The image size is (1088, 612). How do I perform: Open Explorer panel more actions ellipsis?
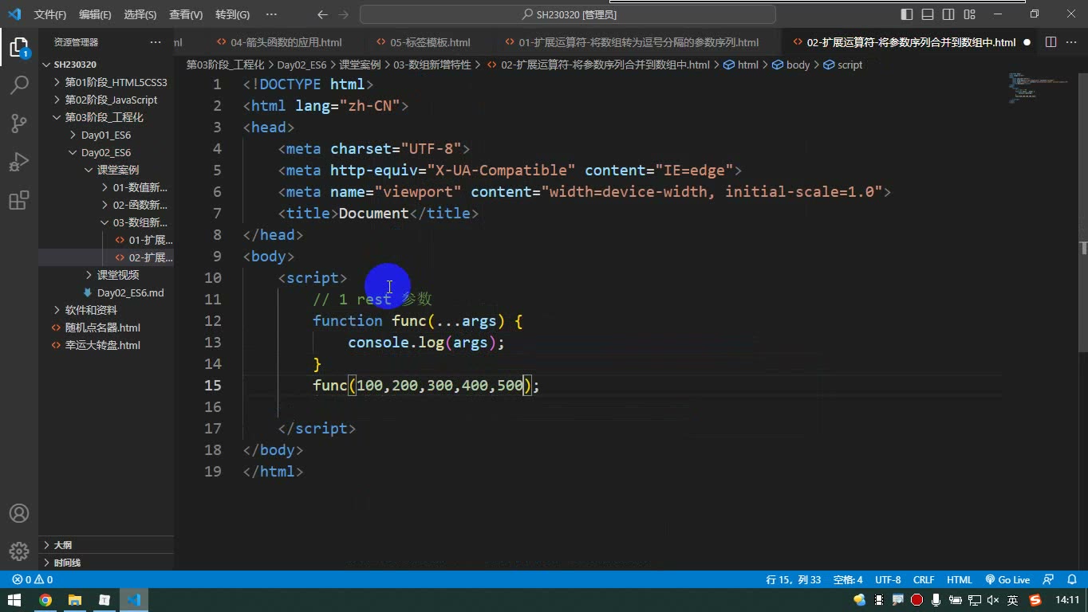(156, 42)
